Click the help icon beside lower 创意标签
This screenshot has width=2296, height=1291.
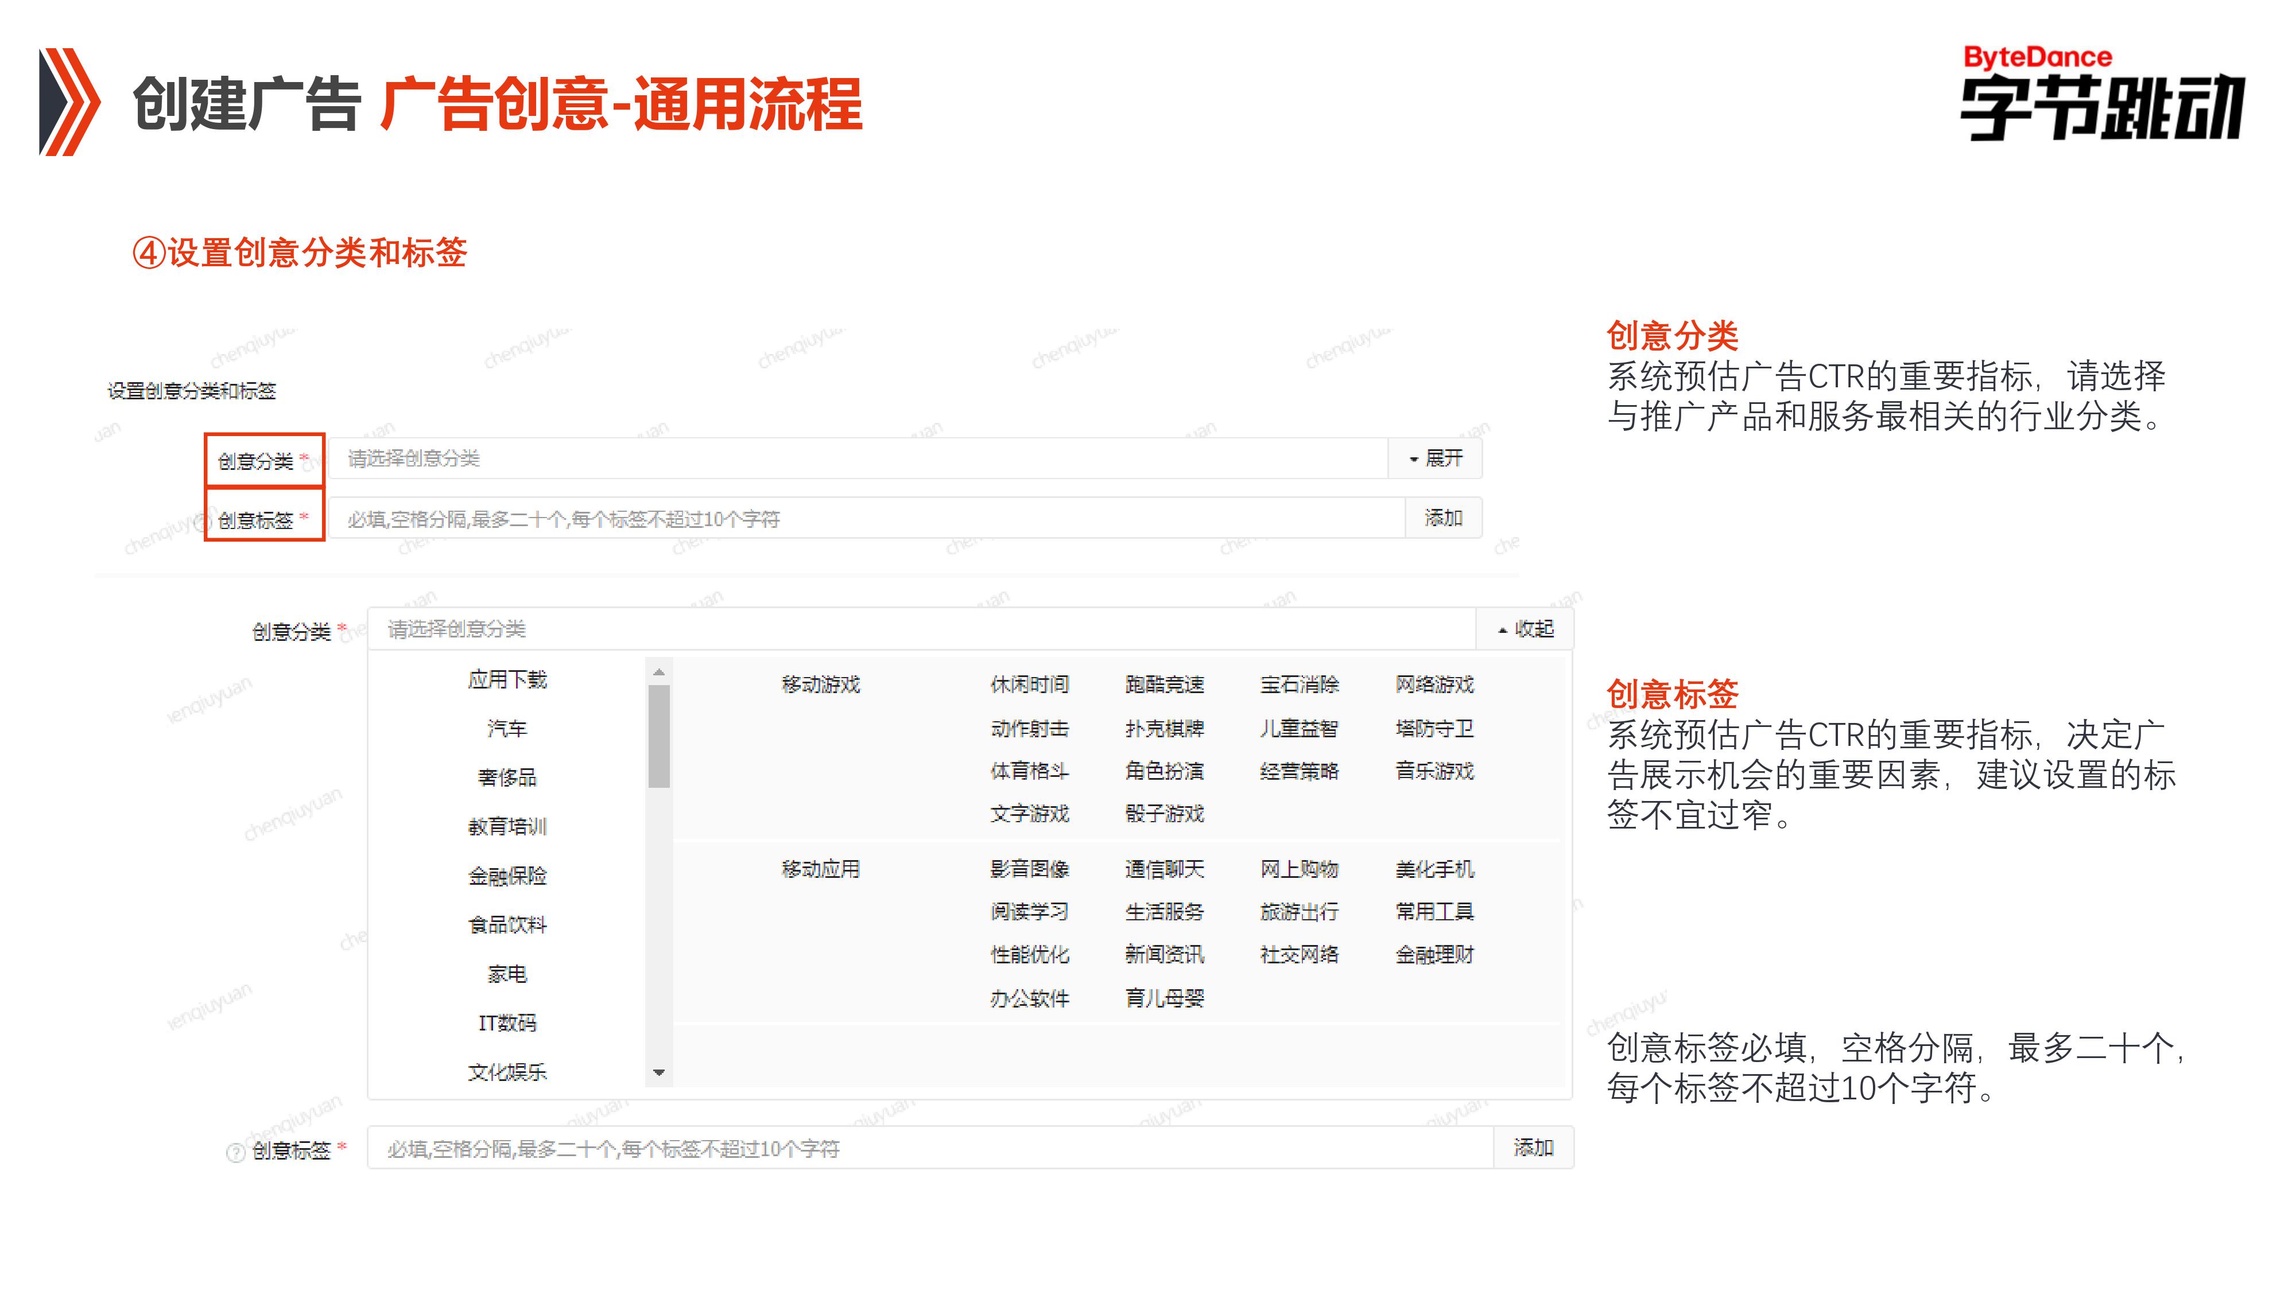pos(235,1153)
